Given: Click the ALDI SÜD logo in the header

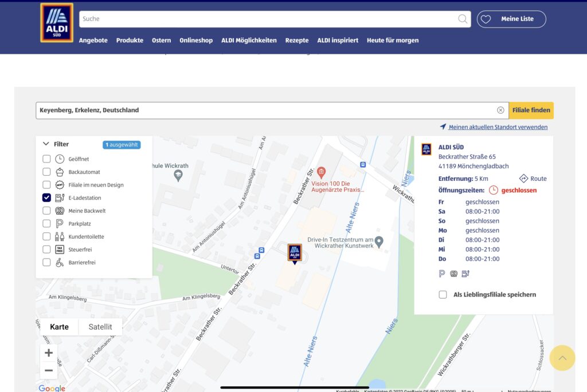Looking at the screenshot, I should click(x=57, y=23).
